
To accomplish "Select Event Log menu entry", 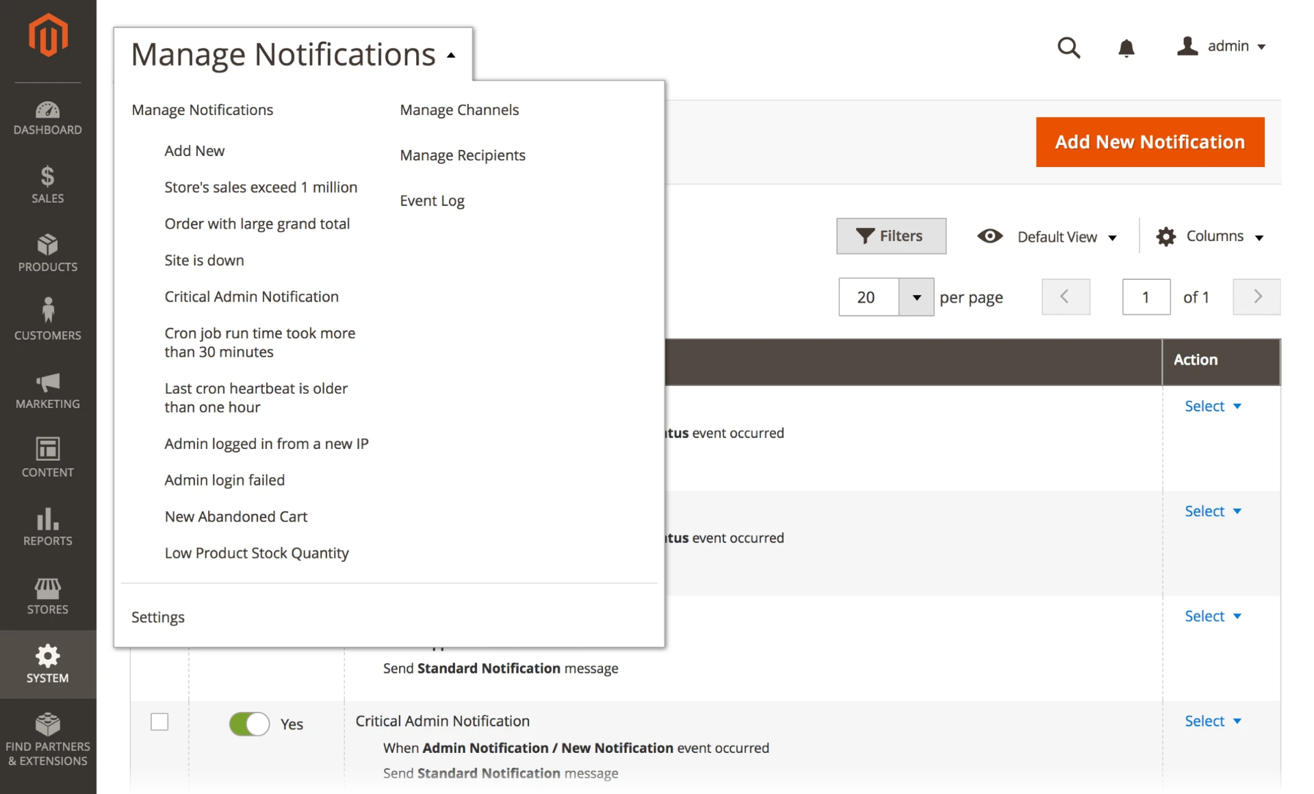I will [x=432, y=201].
